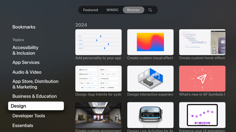
Task: Choose Audio & Video topic
Action: pyautogui.click(x=27, y=72)
